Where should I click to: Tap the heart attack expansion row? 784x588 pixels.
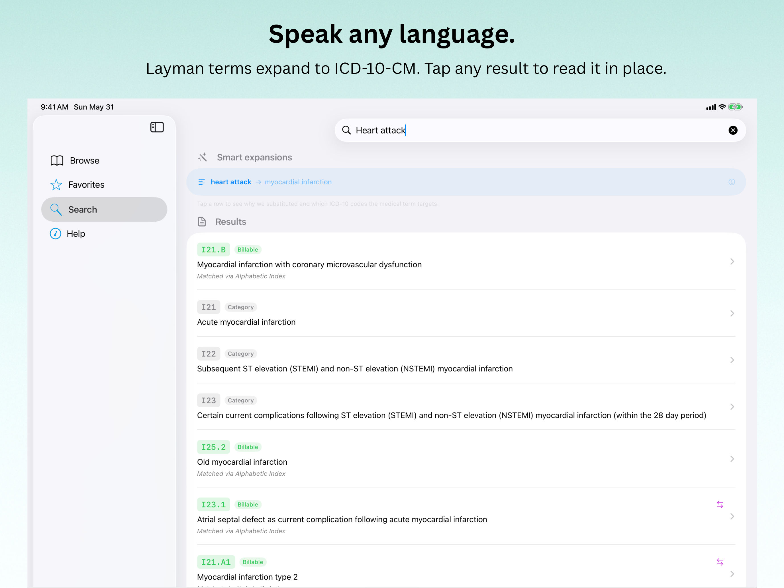(466, 182)
